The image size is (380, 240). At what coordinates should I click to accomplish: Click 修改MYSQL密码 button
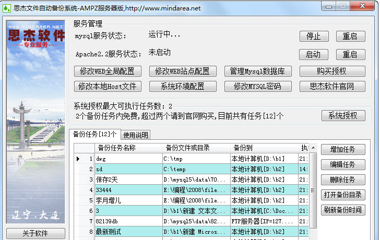[258, 86]
